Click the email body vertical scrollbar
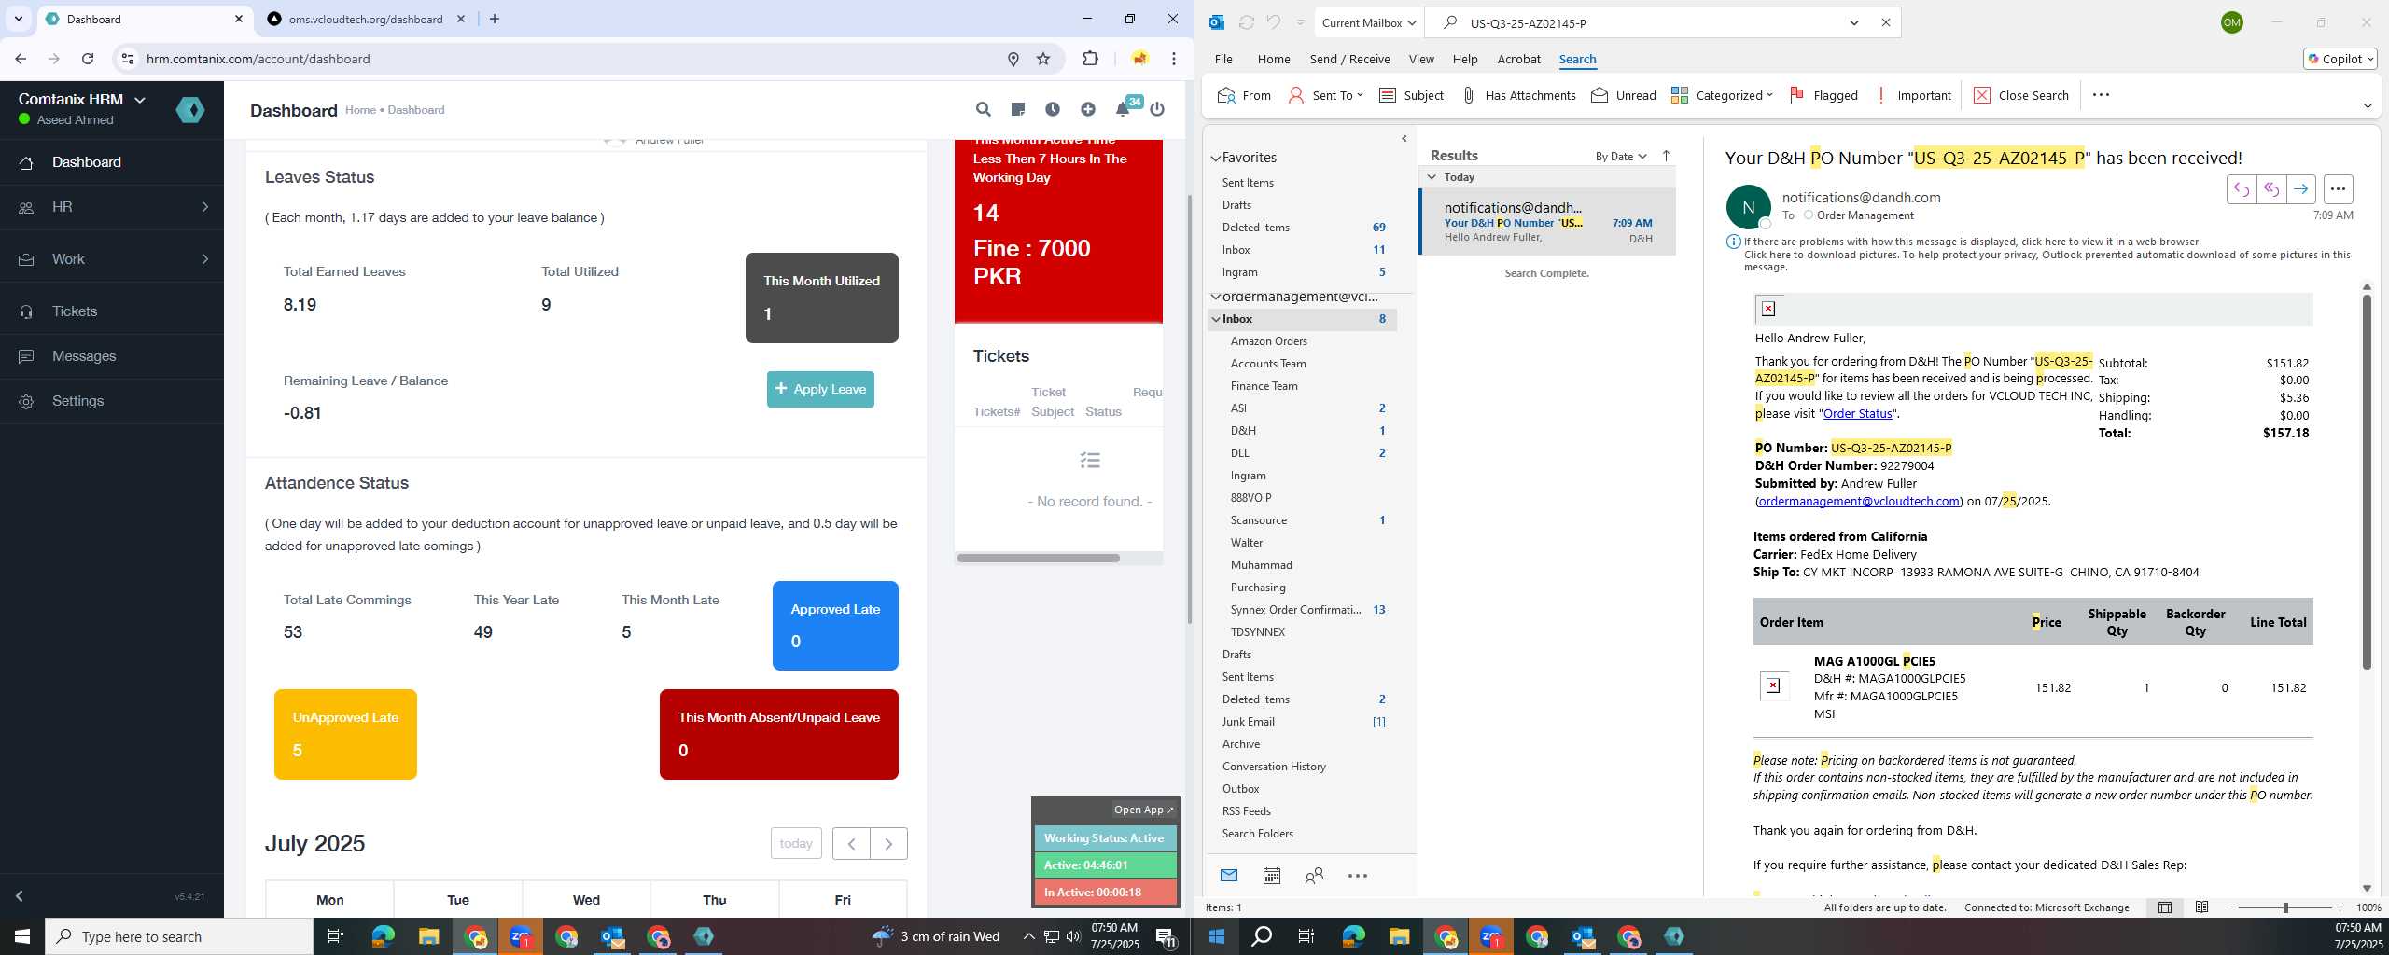The height and width of the screenshot is (955, 2389). (x=2367, y=482)
